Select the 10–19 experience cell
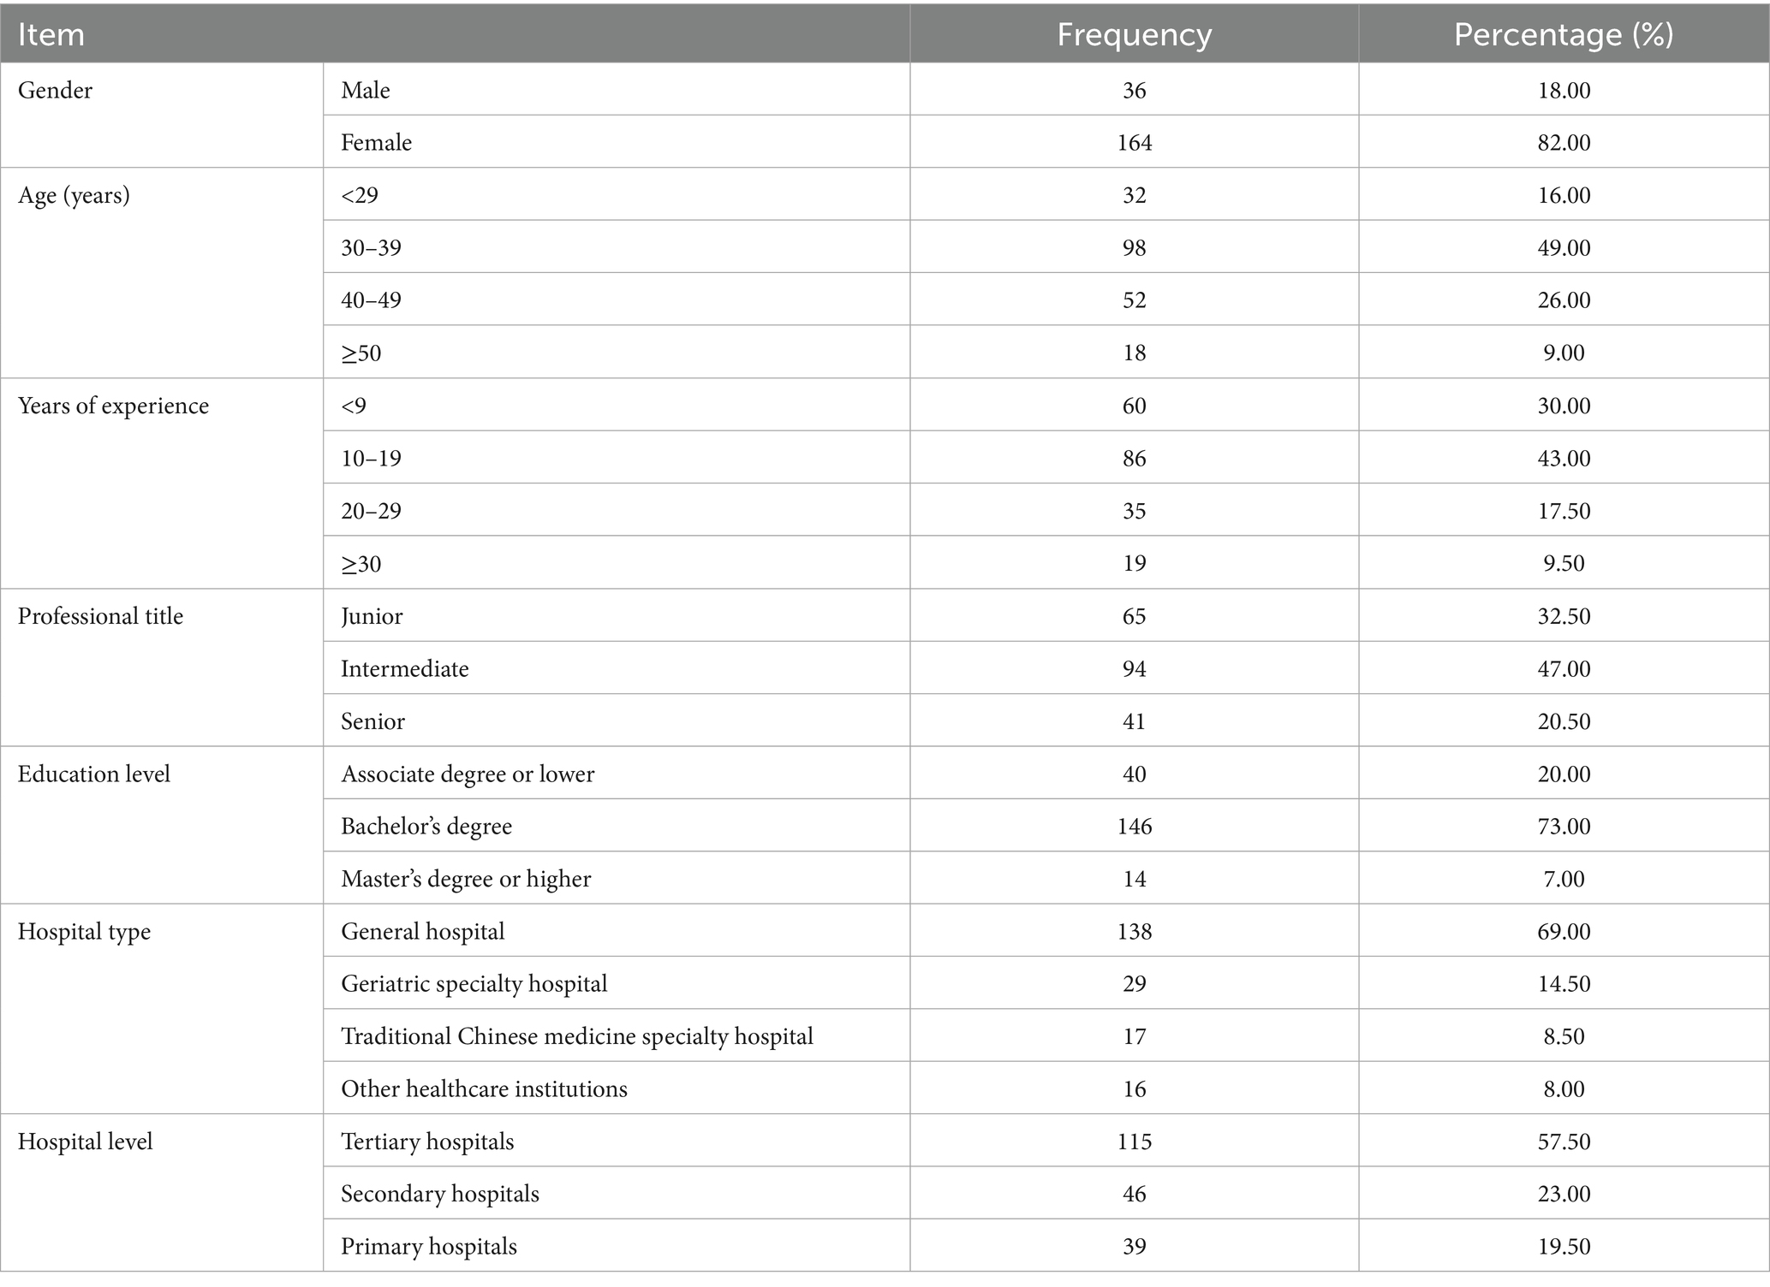The width and height of the screenshot is (1770, 1287). tap(371, 459)
